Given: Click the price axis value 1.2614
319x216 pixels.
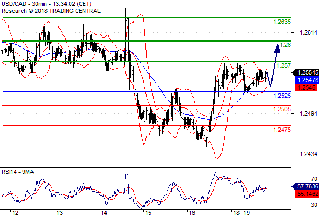Looking at the screenshot, I should click(308, 32).
